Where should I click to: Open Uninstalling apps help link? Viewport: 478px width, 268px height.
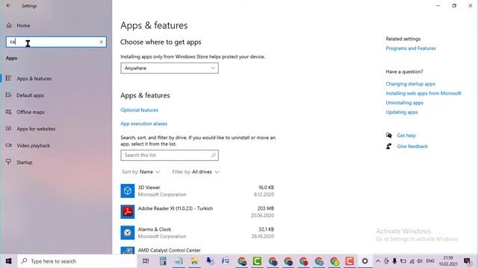click(405, 103)
